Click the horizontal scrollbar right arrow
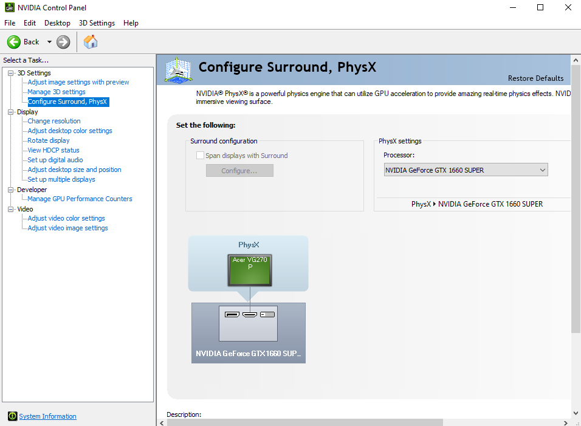581x426 pixels. [565, 423]
